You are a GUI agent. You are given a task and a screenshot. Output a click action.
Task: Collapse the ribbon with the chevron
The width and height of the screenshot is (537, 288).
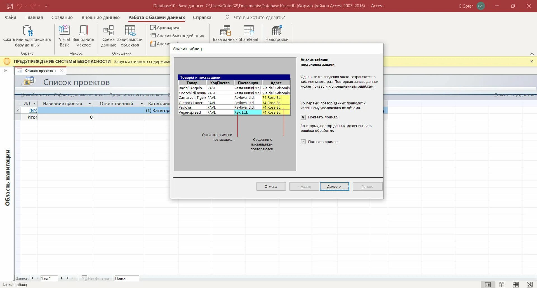532,53
